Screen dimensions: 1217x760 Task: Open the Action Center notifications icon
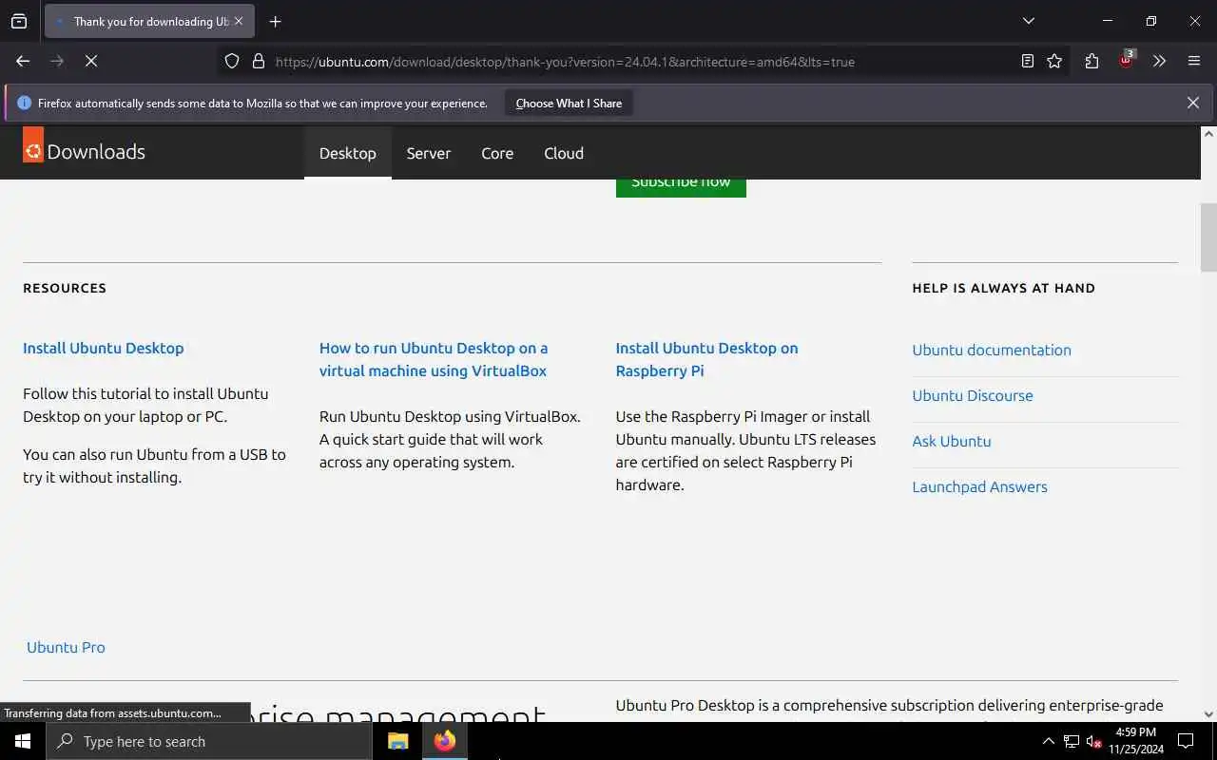tap(1186, 741)
